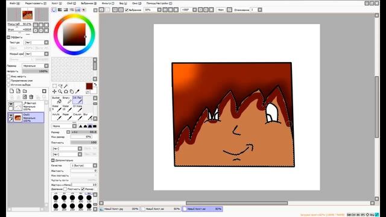Select the Binary pen tool
The height and width of the screenshot is (217, 386).
(67, 100)
